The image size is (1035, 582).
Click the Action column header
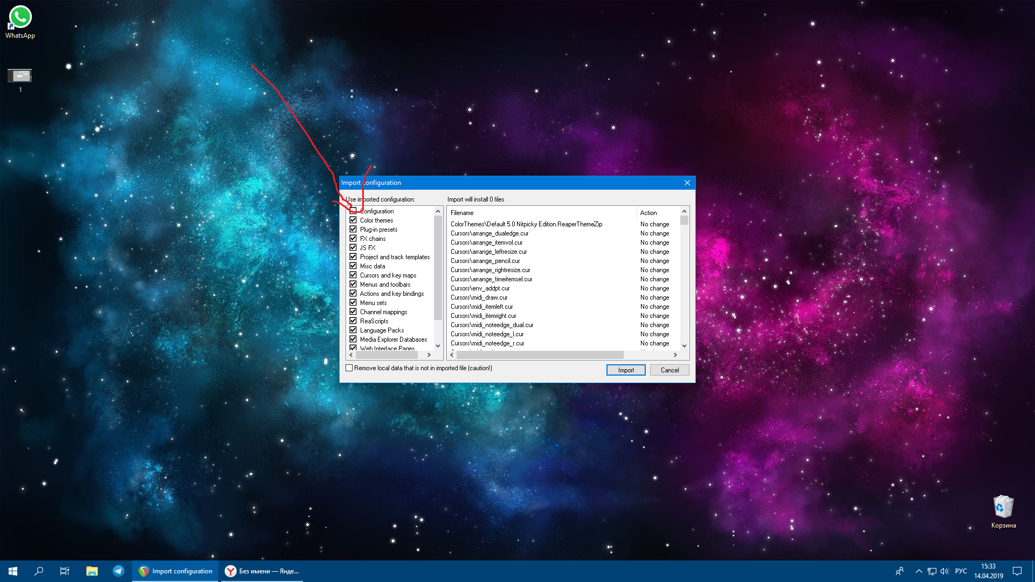[648, 213]
